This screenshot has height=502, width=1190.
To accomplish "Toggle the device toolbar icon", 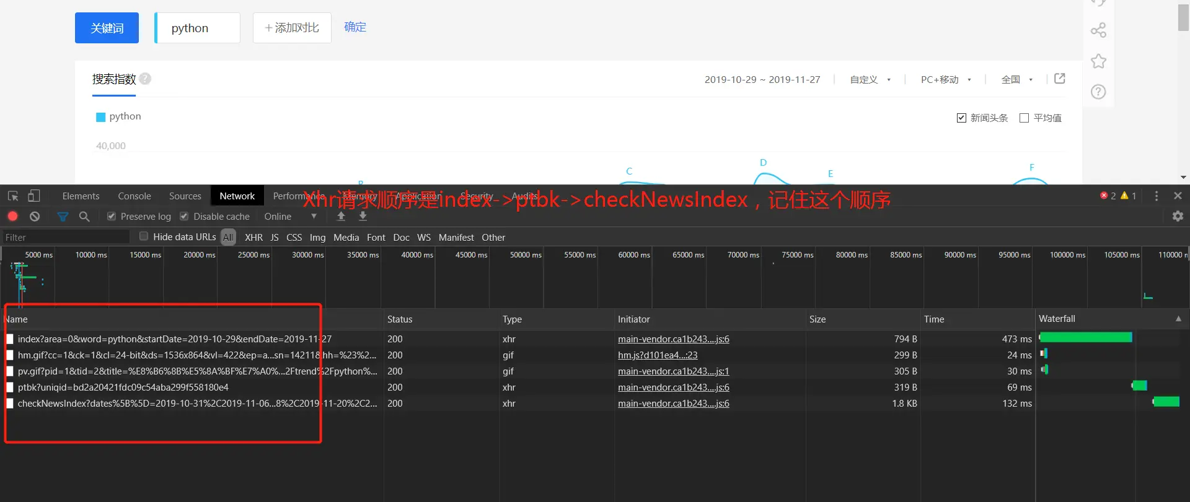I will [33, 196].
